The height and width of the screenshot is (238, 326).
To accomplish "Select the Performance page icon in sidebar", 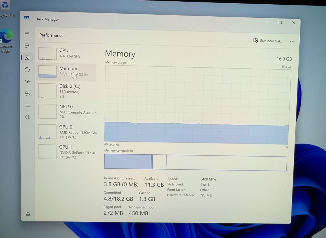I will coord(27,58).
